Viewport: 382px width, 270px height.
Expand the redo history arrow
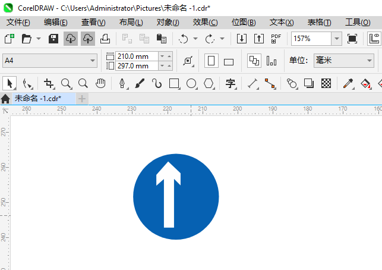click(222, 39)
